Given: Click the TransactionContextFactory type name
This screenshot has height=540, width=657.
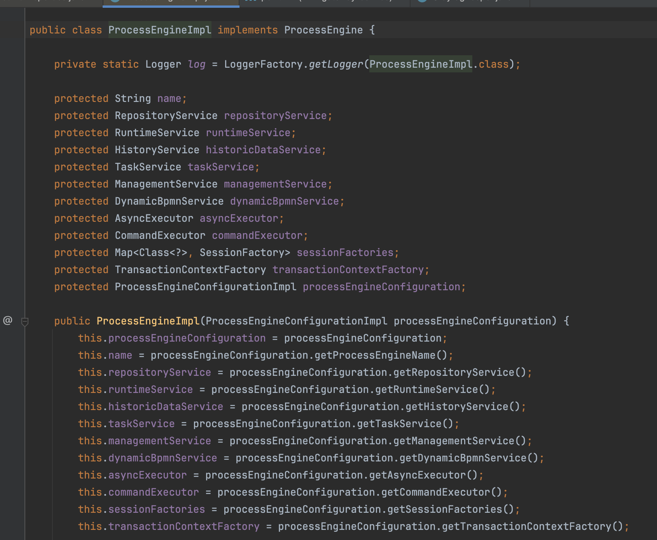Looking at the screenshot, I should tap(190, 270).
